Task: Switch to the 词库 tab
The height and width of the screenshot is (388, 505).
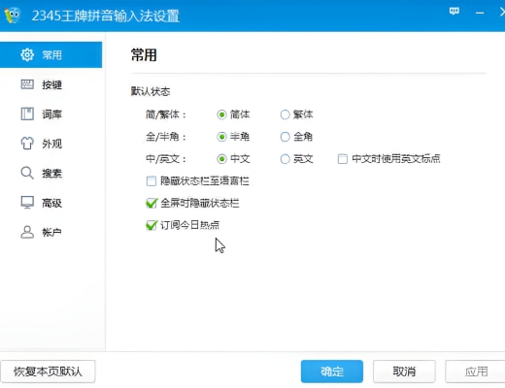Action: click(x=50, y=114)
